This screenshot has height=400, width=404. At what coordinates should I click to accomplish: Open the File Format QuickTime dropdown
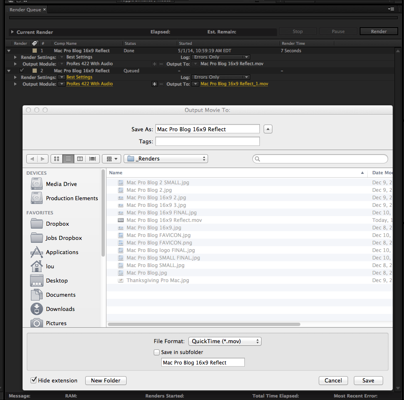coord(225,341)
